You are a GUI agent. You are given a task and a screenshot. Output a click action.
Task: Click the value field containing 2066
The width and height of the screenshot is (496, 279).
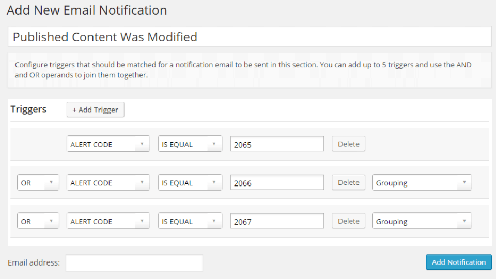click(277, 182)
